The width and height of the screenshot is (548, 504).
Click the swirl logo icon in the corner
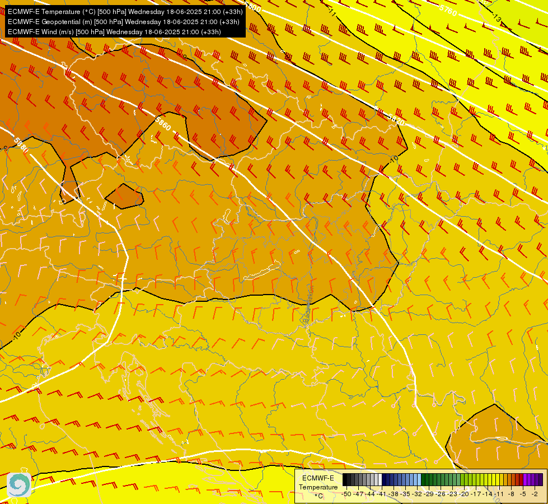[x=19, y=485]
